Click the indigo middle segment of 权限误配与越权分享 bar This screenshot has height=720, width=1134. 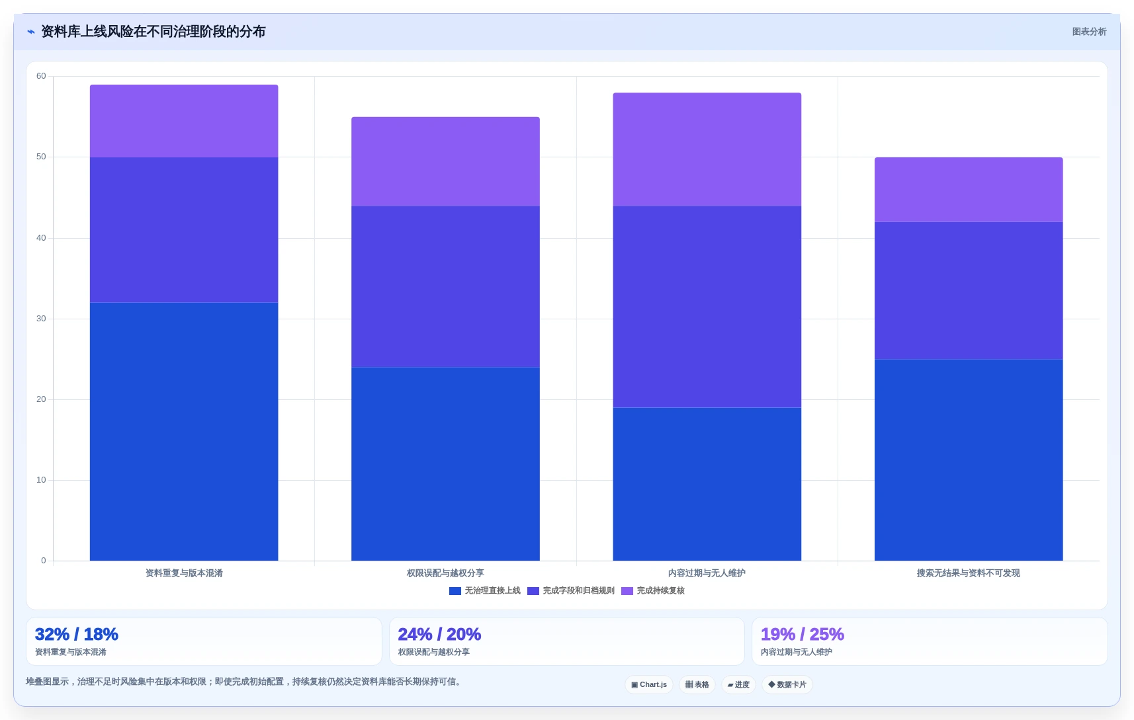point(445,287)
